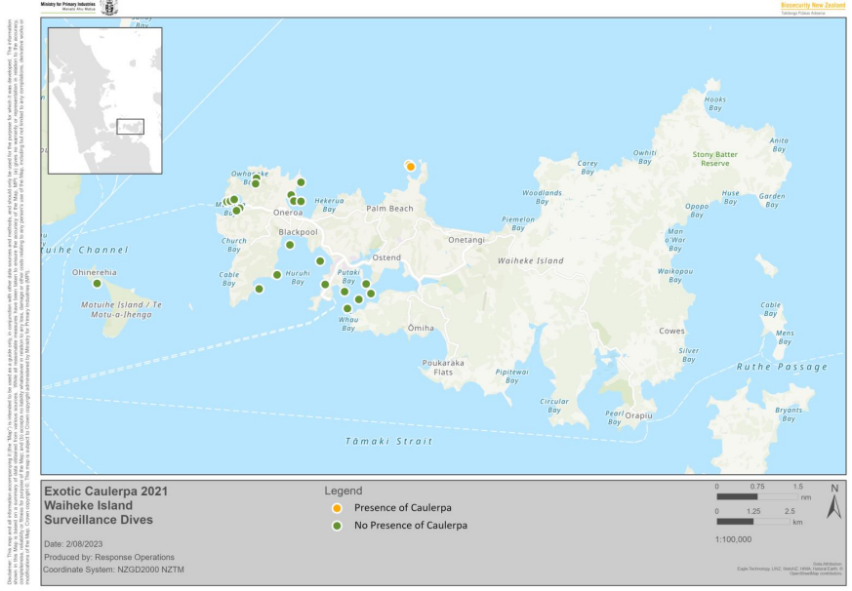
Task: Click the map title 'Exotic Caulerpa 2021'
Action: click(x=106, y=492)
